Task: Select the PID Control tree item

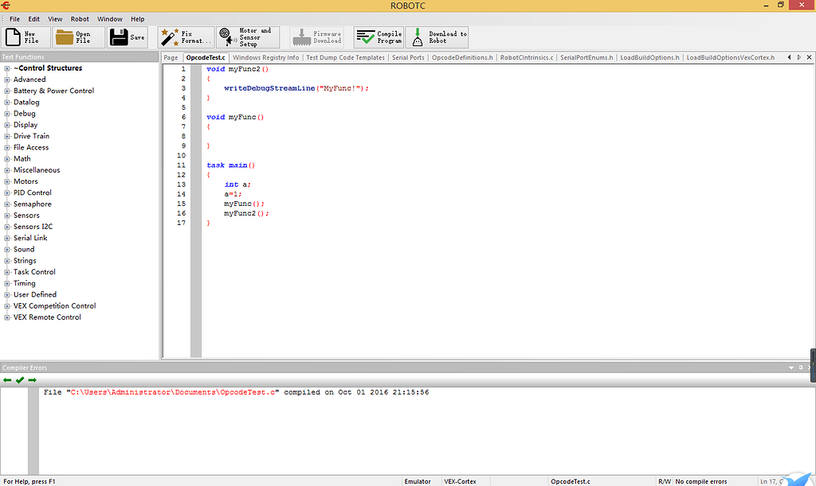Action: tap(32, 192)
